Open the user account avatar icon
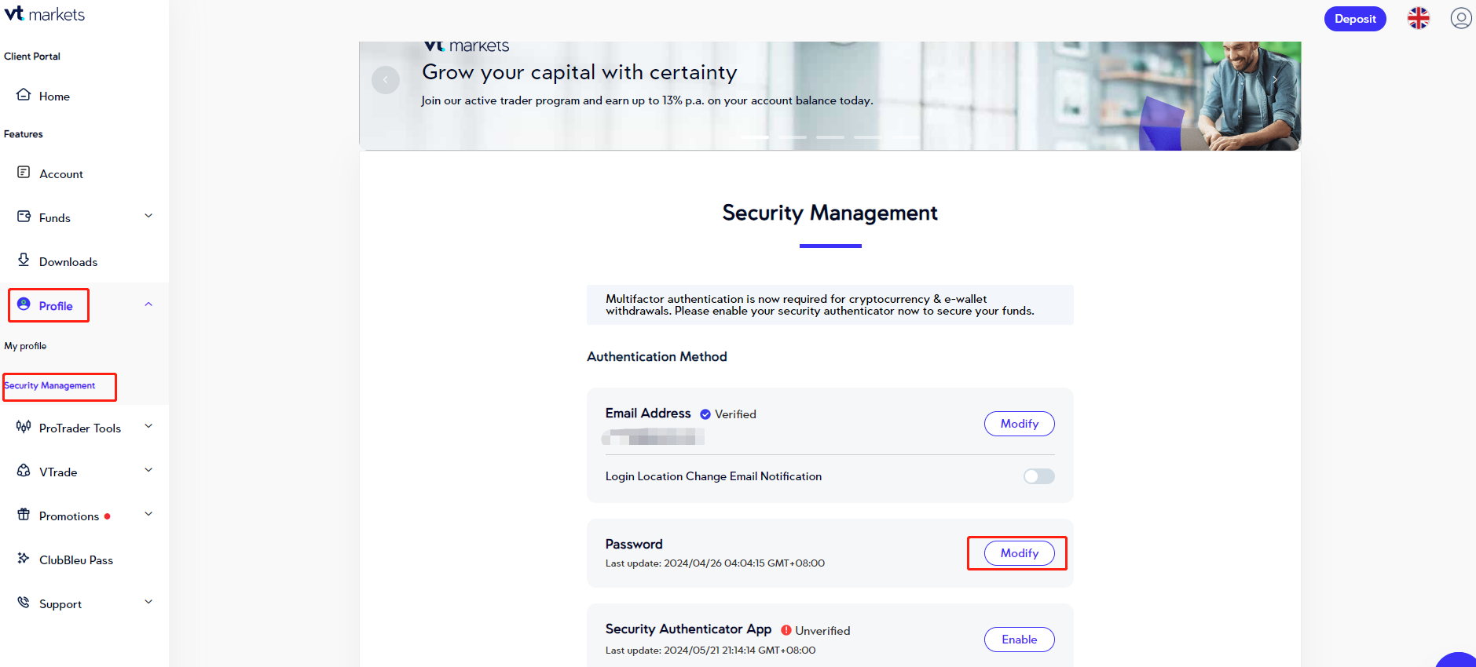This screenshot has width=1476, height=667. tap(1460, 18)
